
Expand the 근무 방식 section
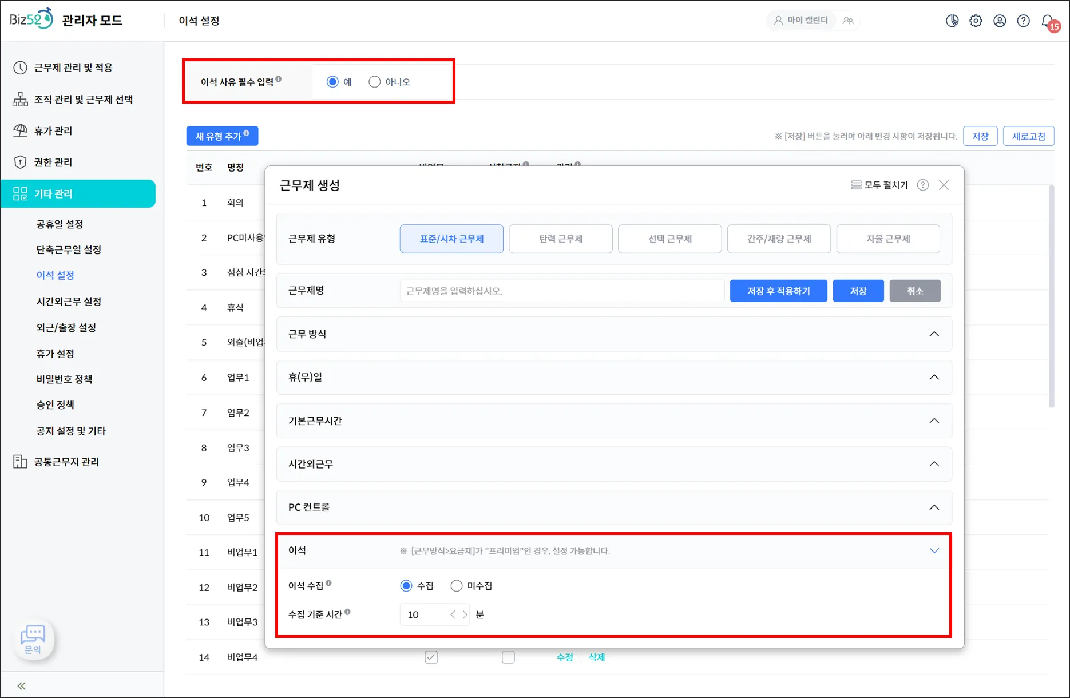[x=934, y=334]
